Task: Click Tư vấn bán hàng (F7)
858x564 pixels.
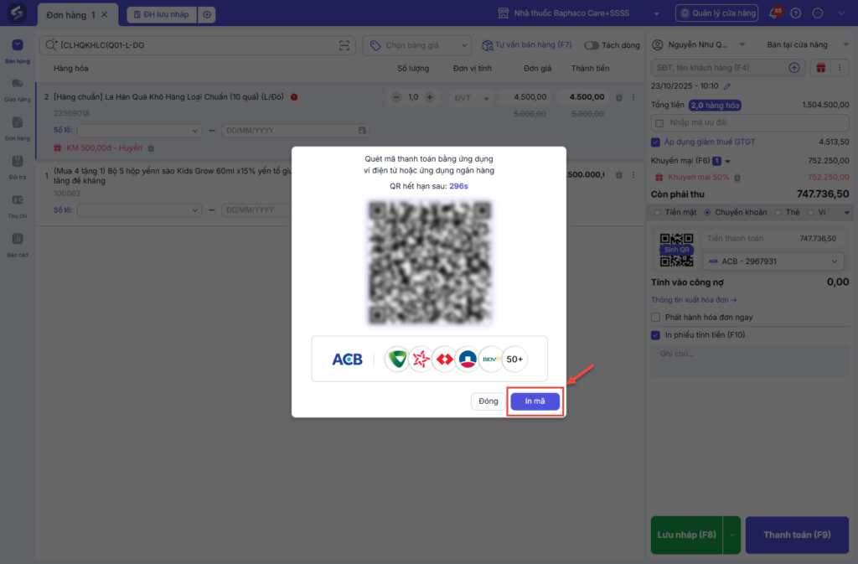Action: [526, 45]
